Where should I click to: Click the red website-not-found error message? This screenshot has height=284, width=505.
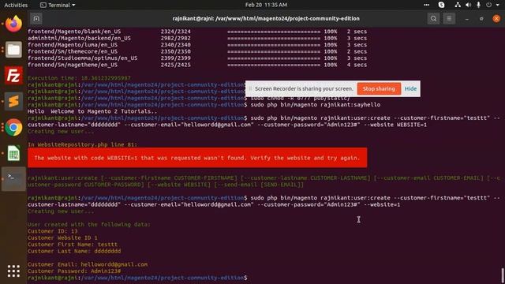tap(197, 158)
